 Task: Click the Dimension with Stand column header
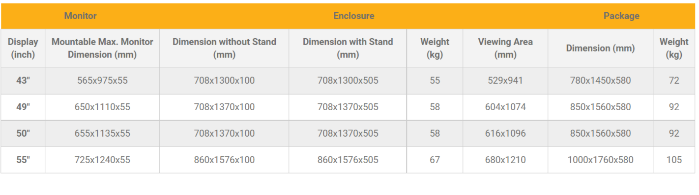pos(348,48)
